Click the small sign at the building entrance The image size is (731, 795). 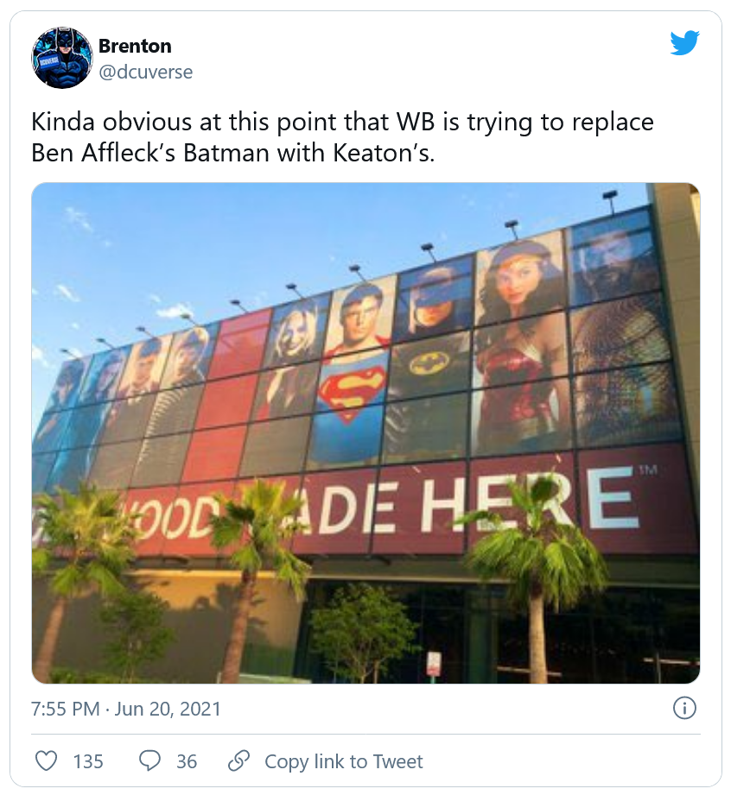[x=433, y=663]
